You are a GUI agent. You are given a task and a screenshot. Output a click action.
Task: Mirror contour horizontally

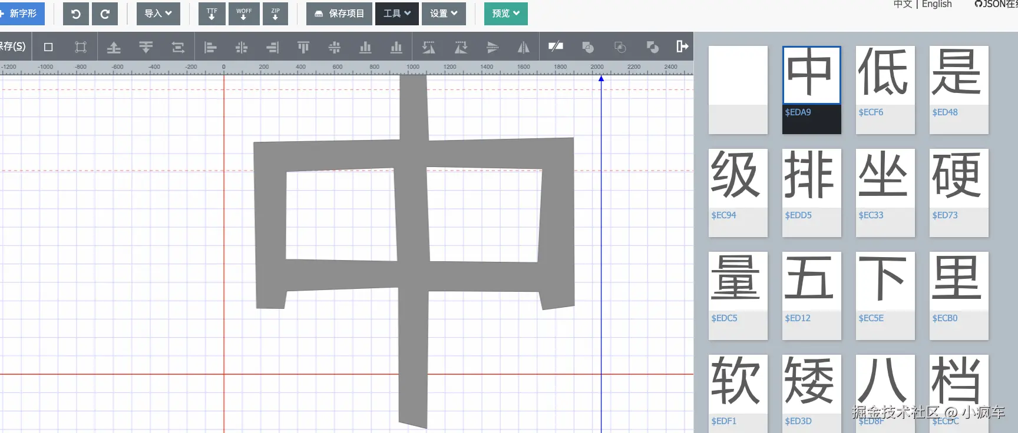(523, 47)
